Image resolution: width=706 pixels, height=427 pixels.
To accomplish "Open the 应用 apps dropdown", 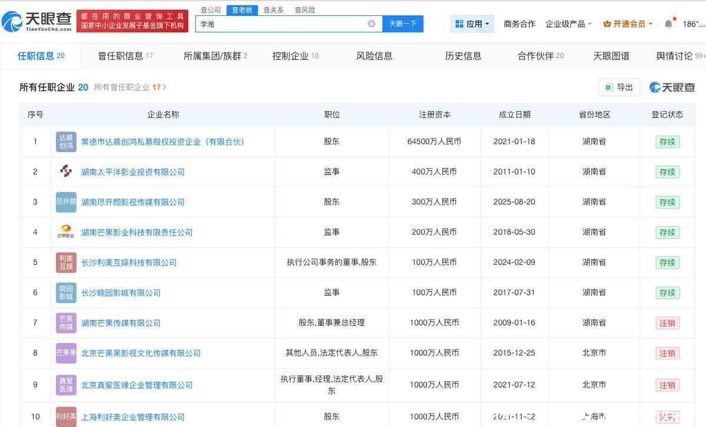I will click(472, 24).
